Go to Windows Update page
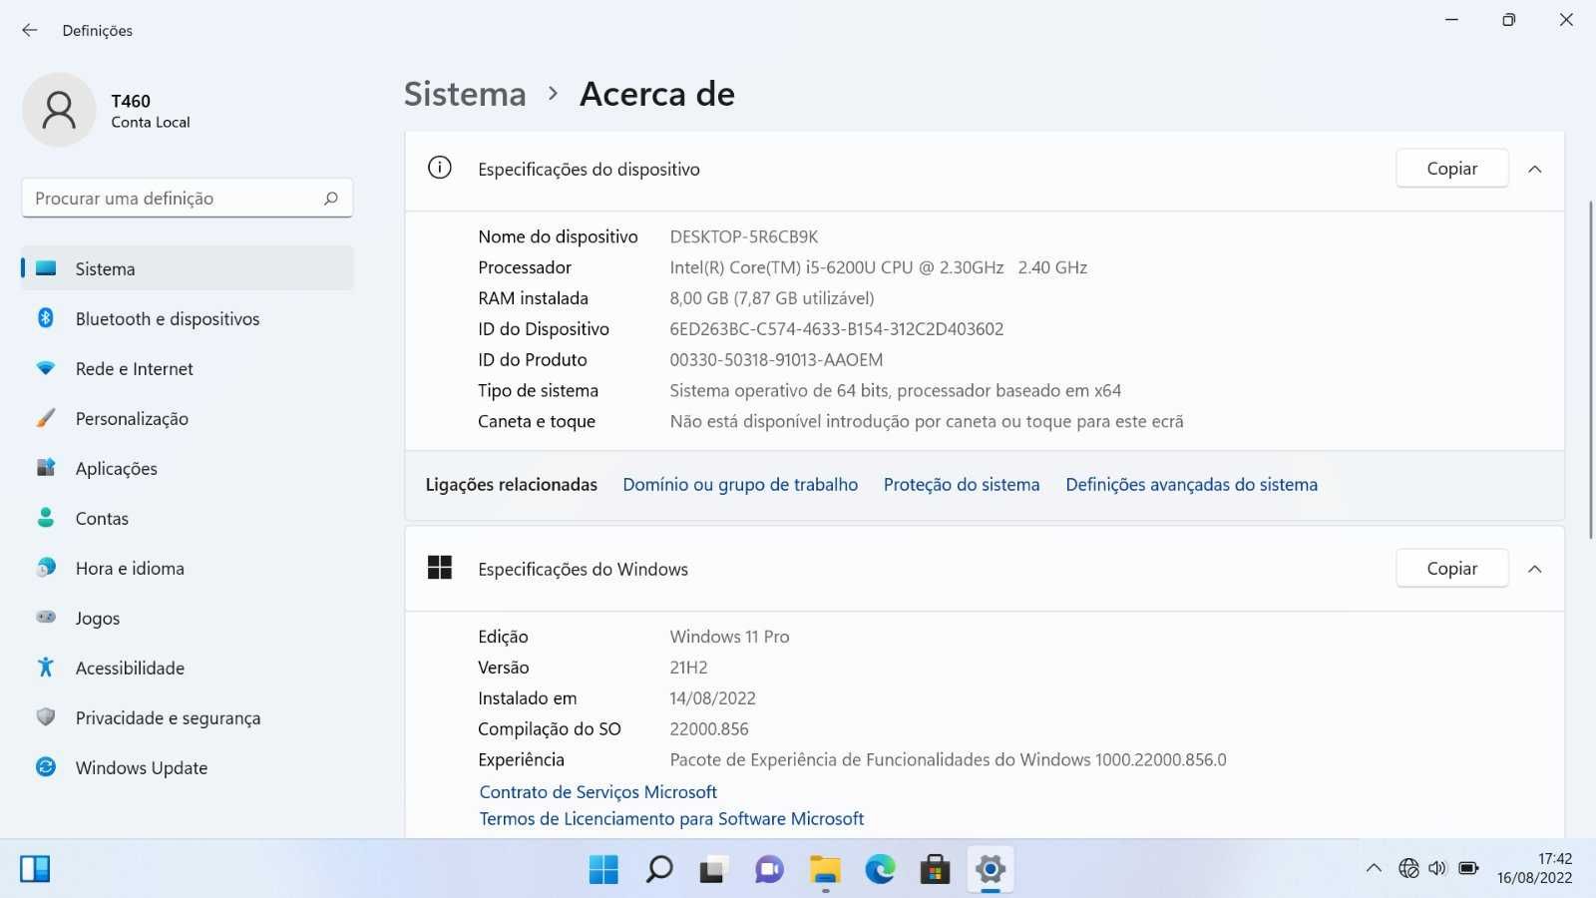The width and height of the screenshot is (1596, 898). [188, 767]
